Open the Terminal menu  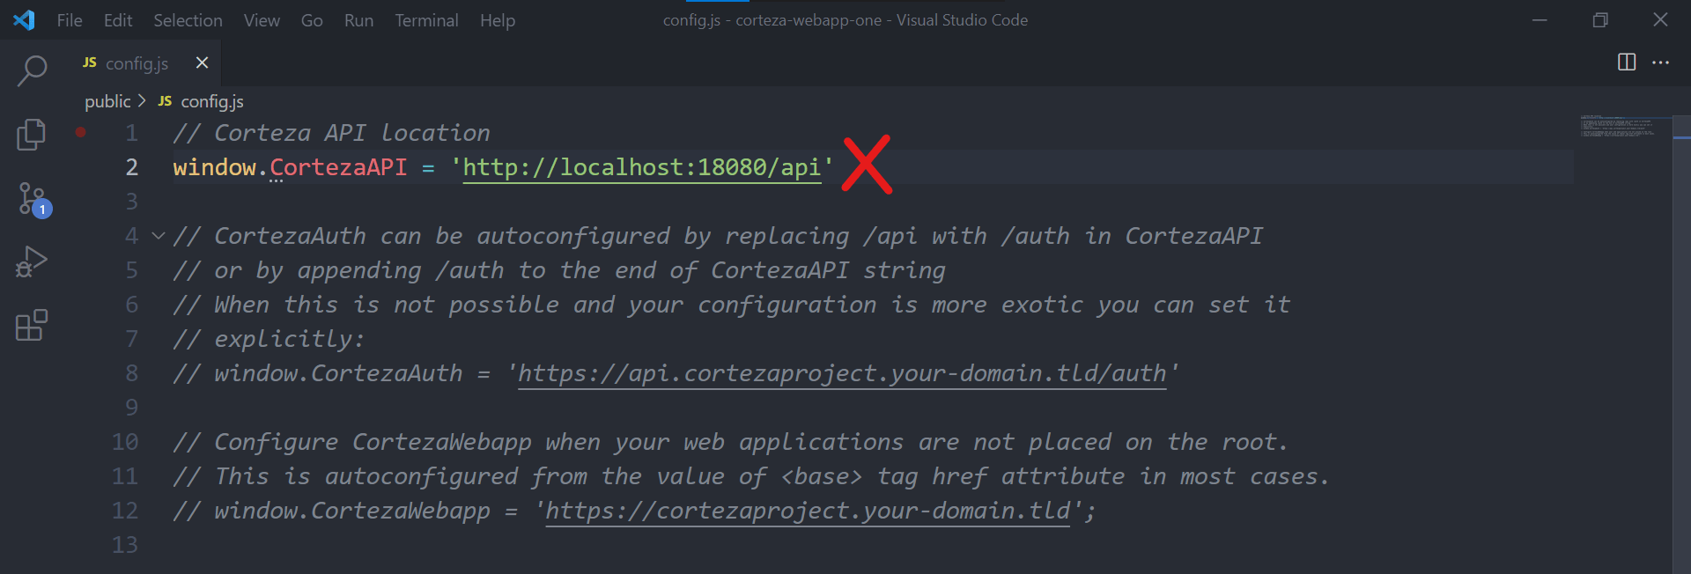click(426, 20)
